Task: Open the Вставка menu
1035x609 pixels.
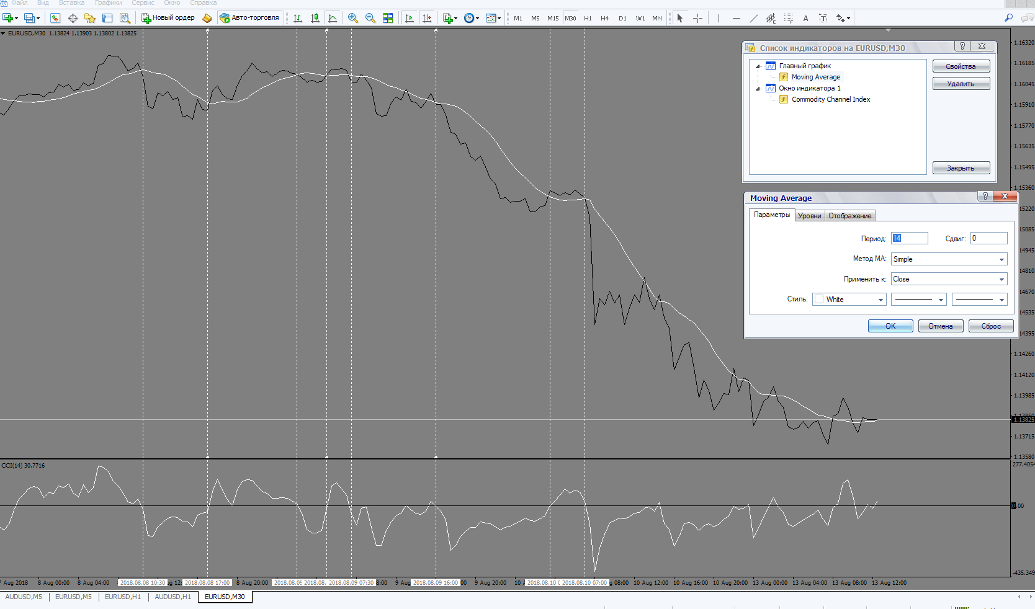Action: click(71, 3)
